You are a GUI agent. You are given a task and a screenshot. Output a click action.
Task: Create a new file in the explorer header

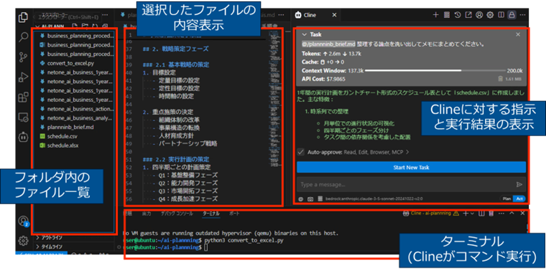[75, 26]
